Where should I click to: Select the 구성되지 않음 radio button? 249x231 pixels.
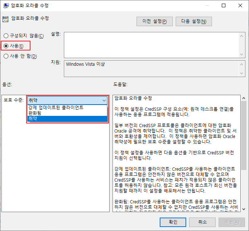click(x=6, y=36)
